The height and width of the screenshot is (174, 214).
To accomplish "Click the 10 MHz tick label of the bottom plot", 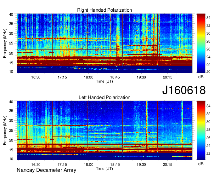I will click(11, 159).
